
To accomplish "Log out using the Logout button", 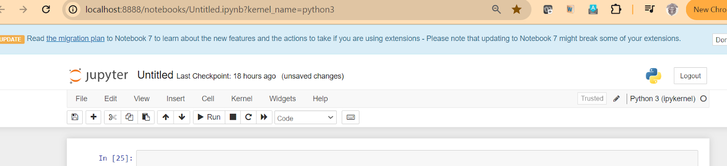I will tap(690, 76).
